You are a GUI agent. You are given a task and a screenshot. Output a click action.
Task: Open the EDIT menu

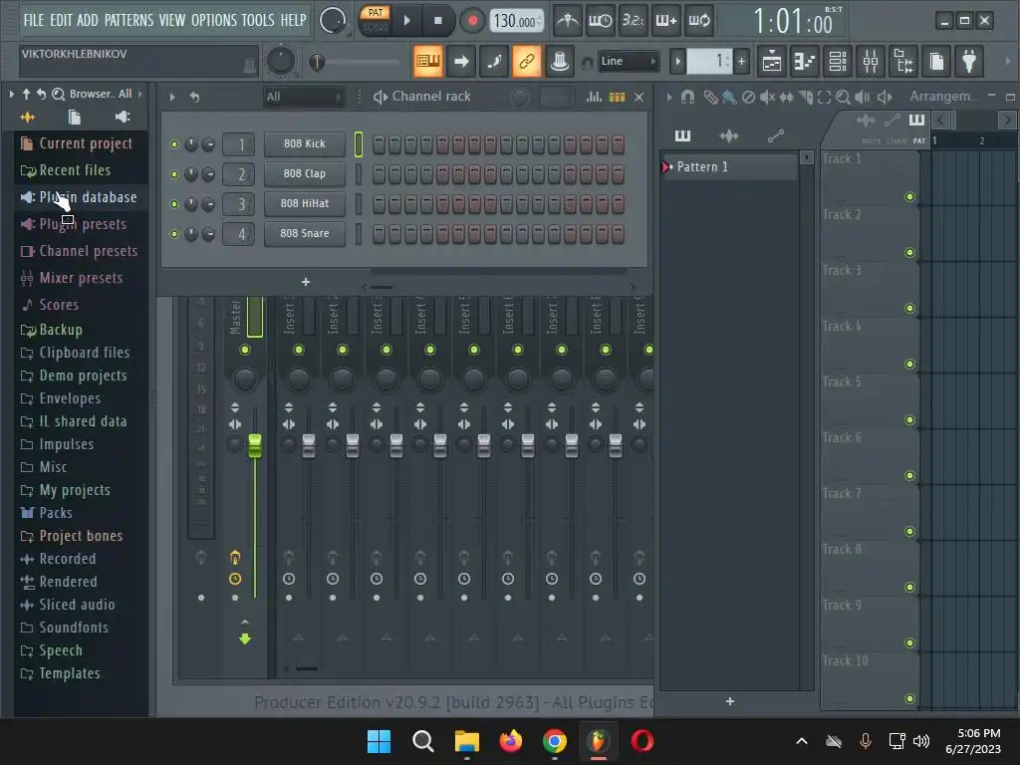(x=61, y=20)
